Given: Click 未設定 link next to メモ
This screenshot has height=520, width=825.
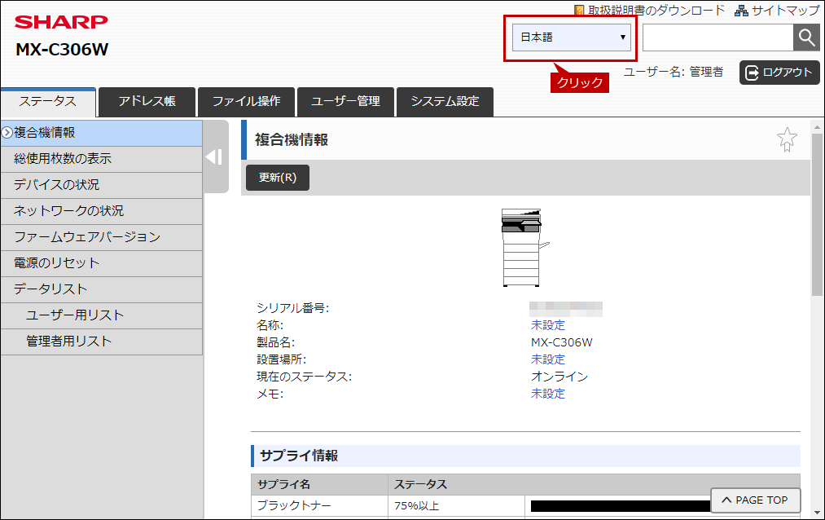Looking at the screenshot, I should coord(548,394).
